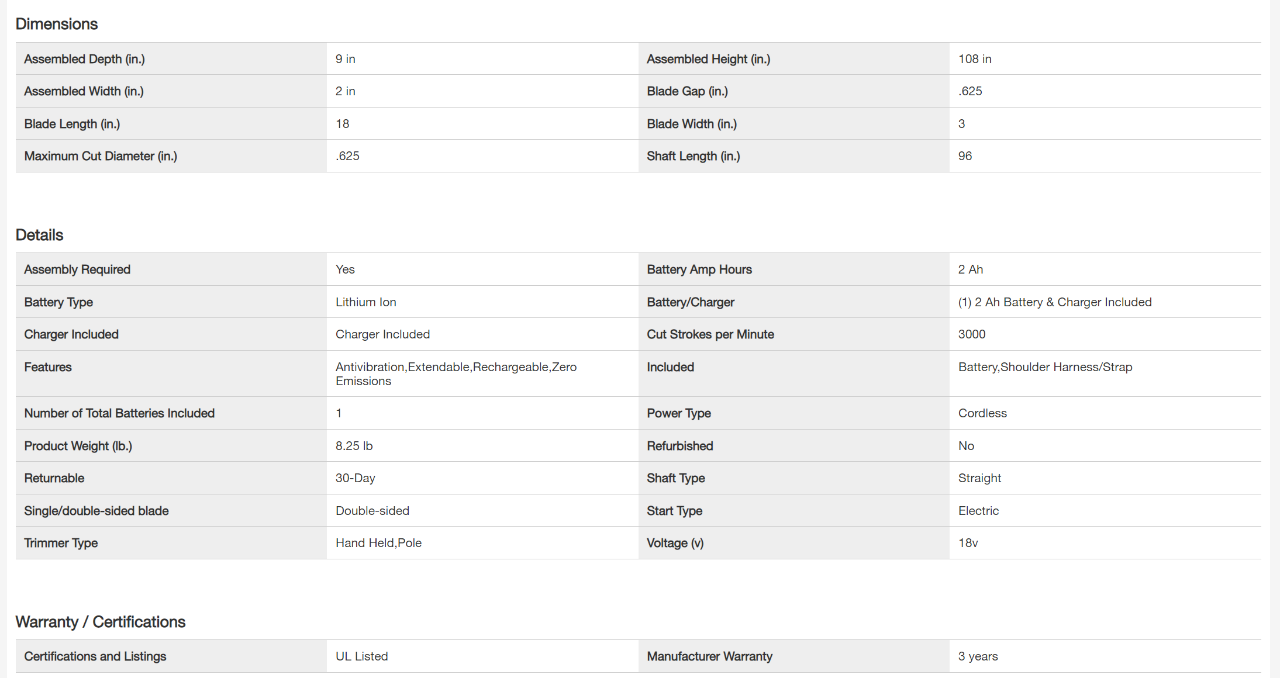Click the Cut Strokes per Minute value 3000
The height and width of the screenshot is (678, 1280).
click(x=971, y=334)
